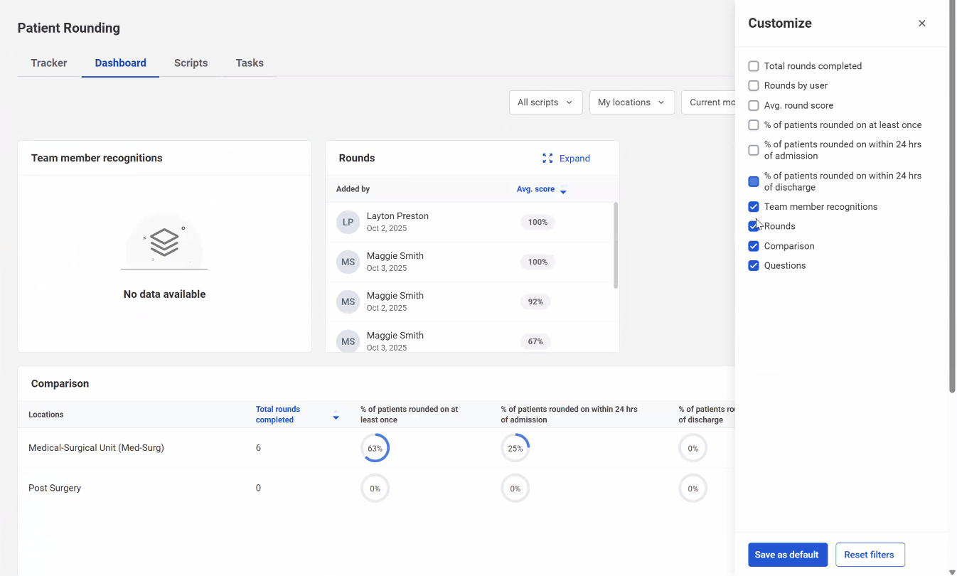Click the Rounds list vertical scrollbar
This screenshot has height=576, width=957.
coord(616,245)
